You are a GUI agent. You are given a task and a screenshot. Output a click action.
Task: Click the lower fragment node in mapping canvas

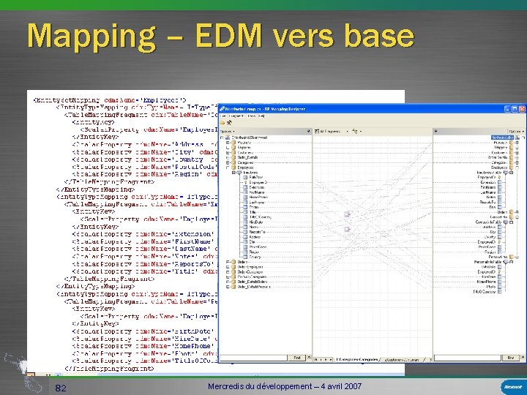click(347, 230)
